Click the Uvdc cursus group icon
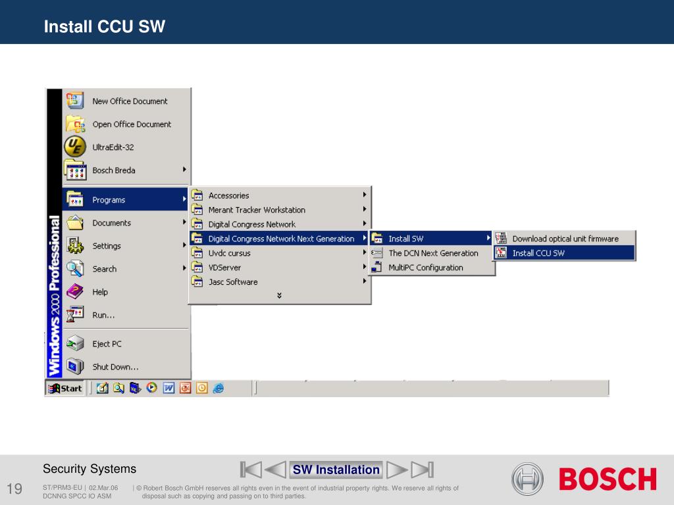The image size is (674, 505). click(197, 253)
